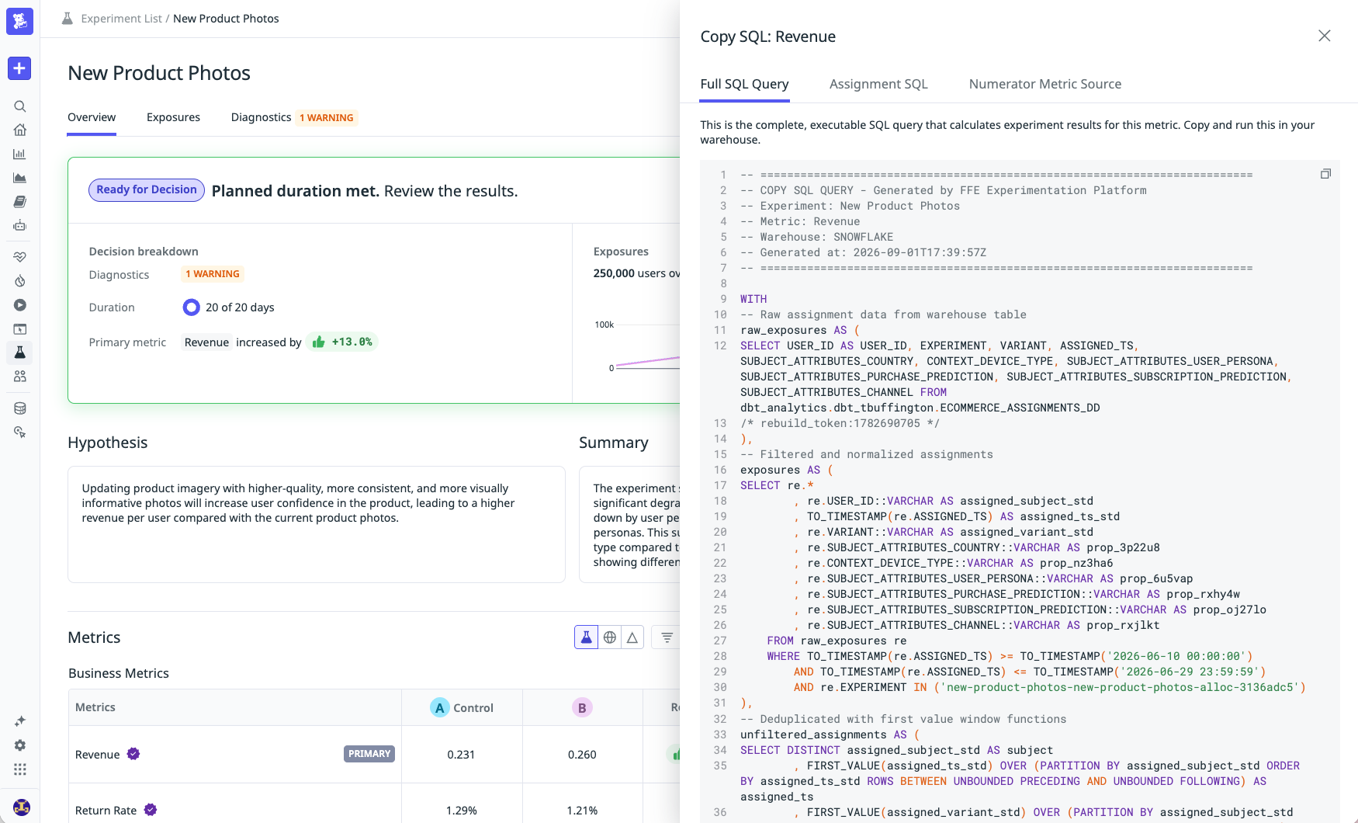The width and height of the screenshot is (1358, 823).
Task: Open the bar chart sidebar icon
Action: tap(20, 154)
